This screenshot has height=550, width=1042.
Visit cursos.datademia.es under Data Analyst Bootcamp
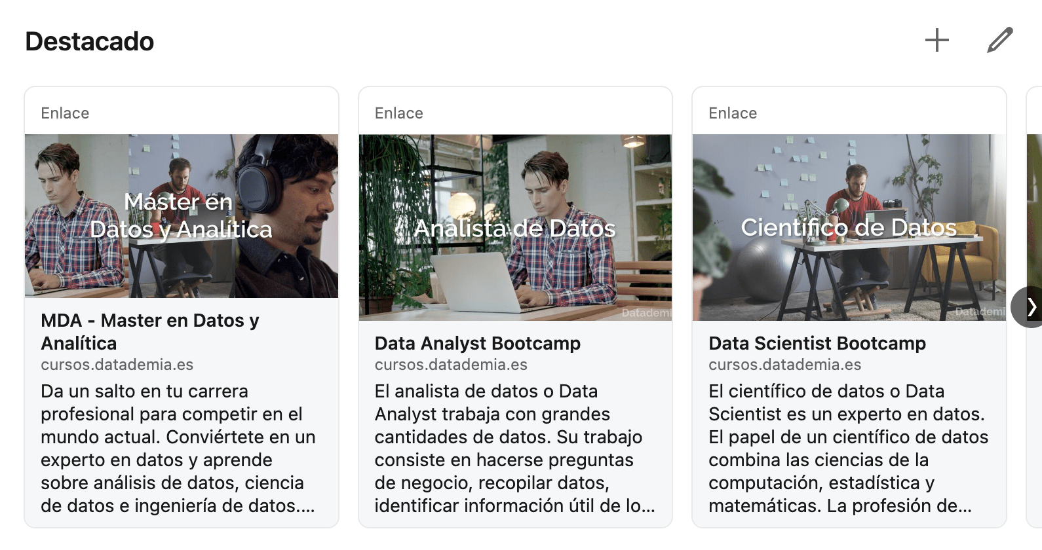tap(451, 365)
